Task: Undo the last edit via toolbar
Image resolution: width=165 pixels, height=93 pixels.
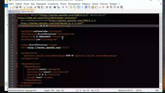Action: [47, 7]
